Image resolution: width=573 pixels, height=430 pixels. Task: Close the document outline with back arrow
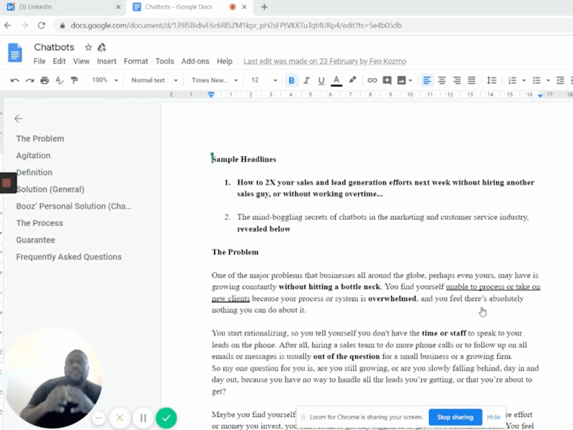coord(19,118)
